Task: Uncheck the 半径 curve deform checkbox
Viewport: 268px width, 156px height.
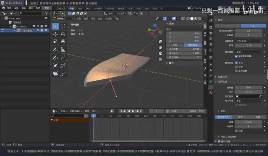Action: point(236,63)
